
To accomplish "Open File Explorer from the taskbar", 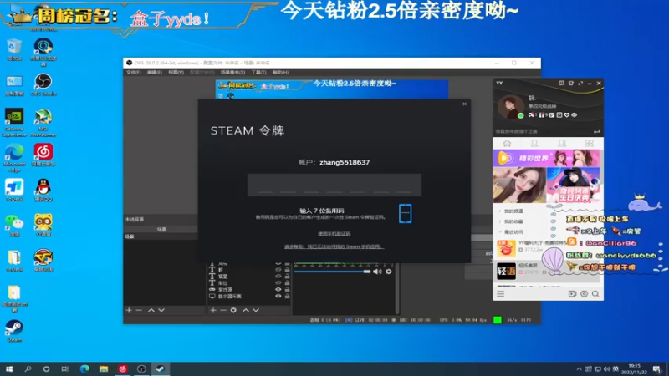I will click(x=104, y=368).
